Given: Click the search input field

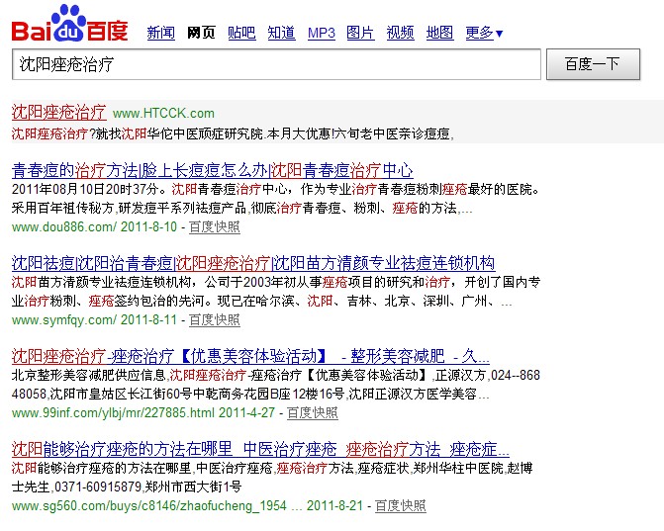Looking at the screenshot, I should [x=276, y=64].
